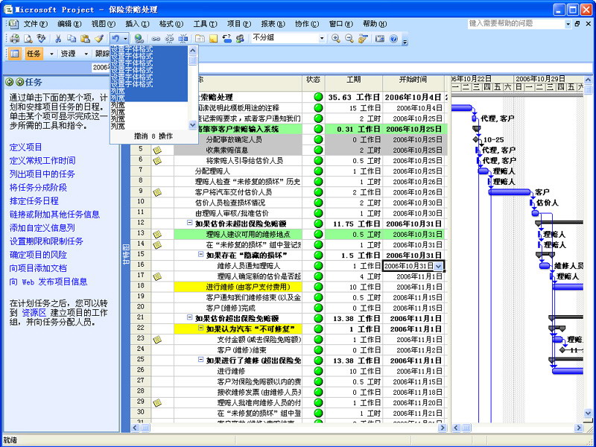Click the 10-25 milestone diamond in Gantt chart
Image resolution: width=596 pixels, height=447 pixels.
475,139
